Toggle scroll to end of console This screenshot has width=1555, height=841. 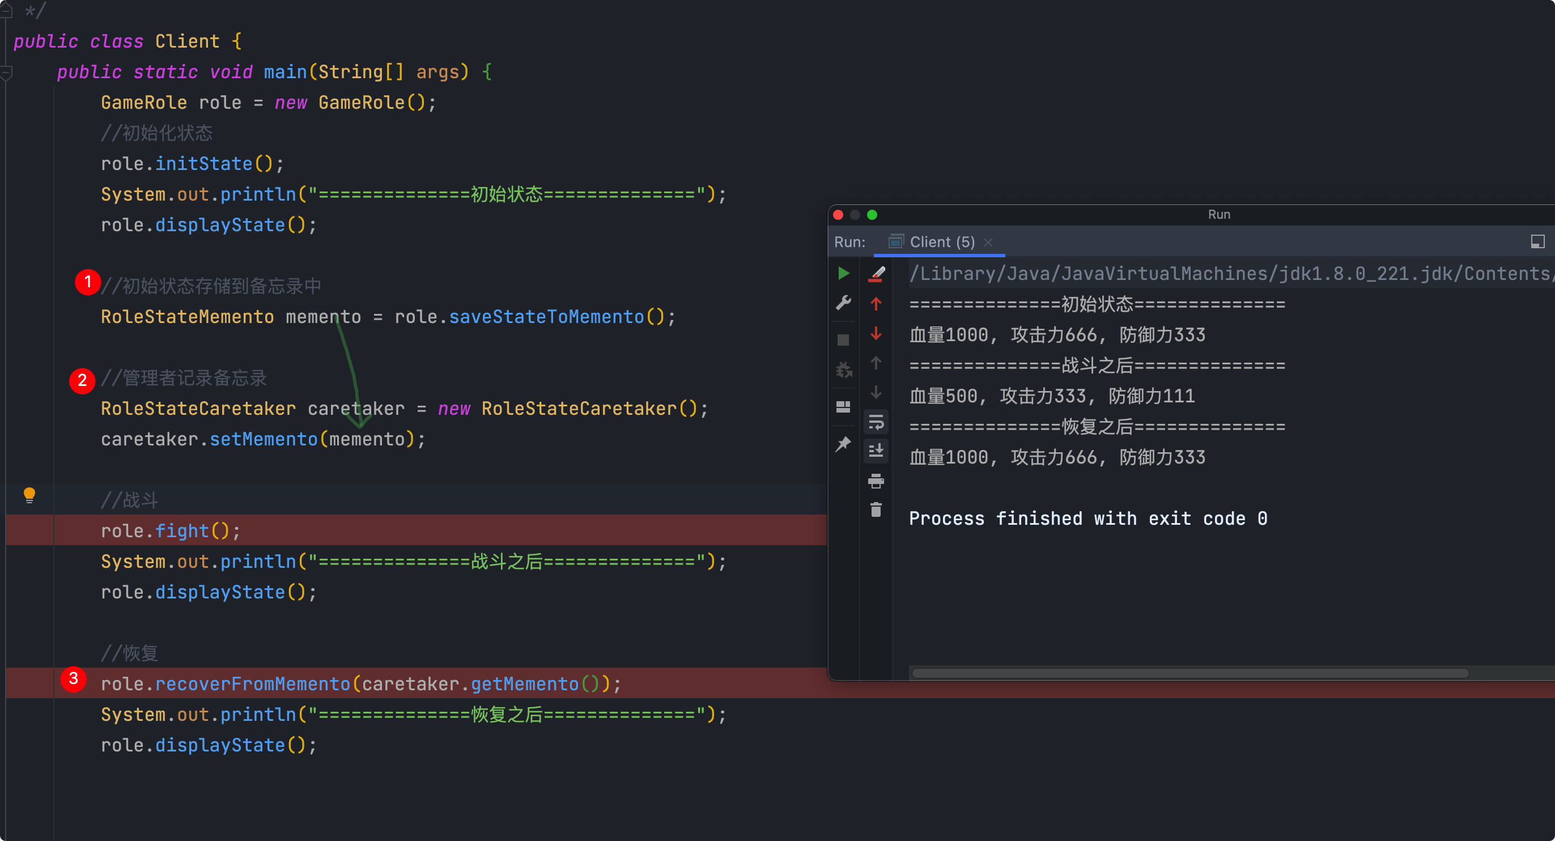click(x=876, y=451)
